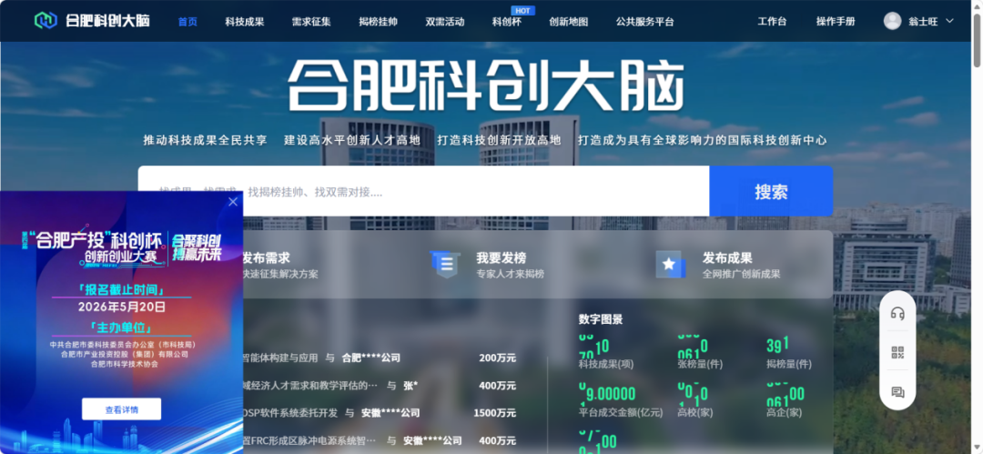
Task: Click the 数字图景 heading
Action: coord(601,319)
